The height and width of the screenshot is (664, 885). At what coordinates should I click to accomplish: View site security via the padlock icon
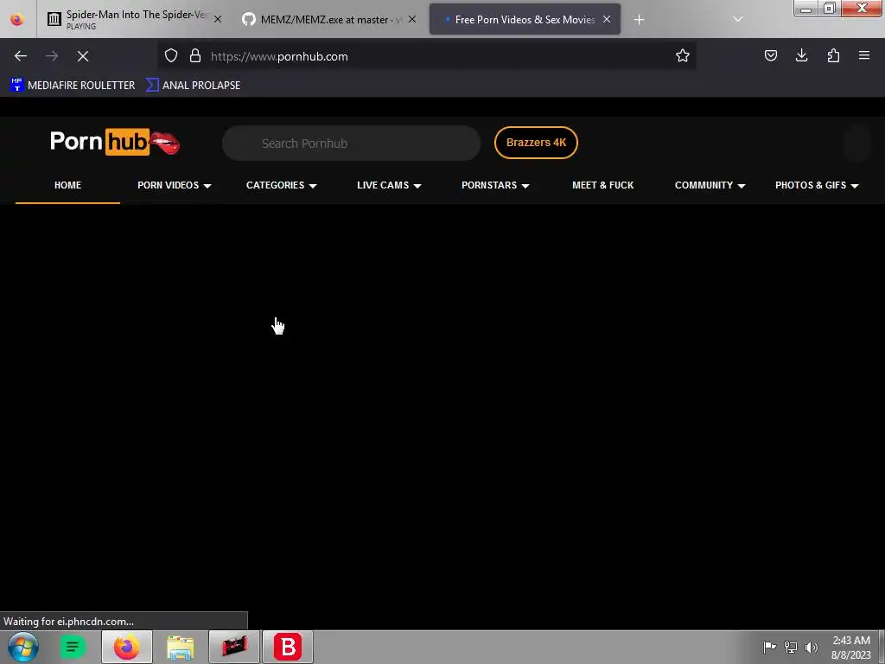(x=195, y=55)
